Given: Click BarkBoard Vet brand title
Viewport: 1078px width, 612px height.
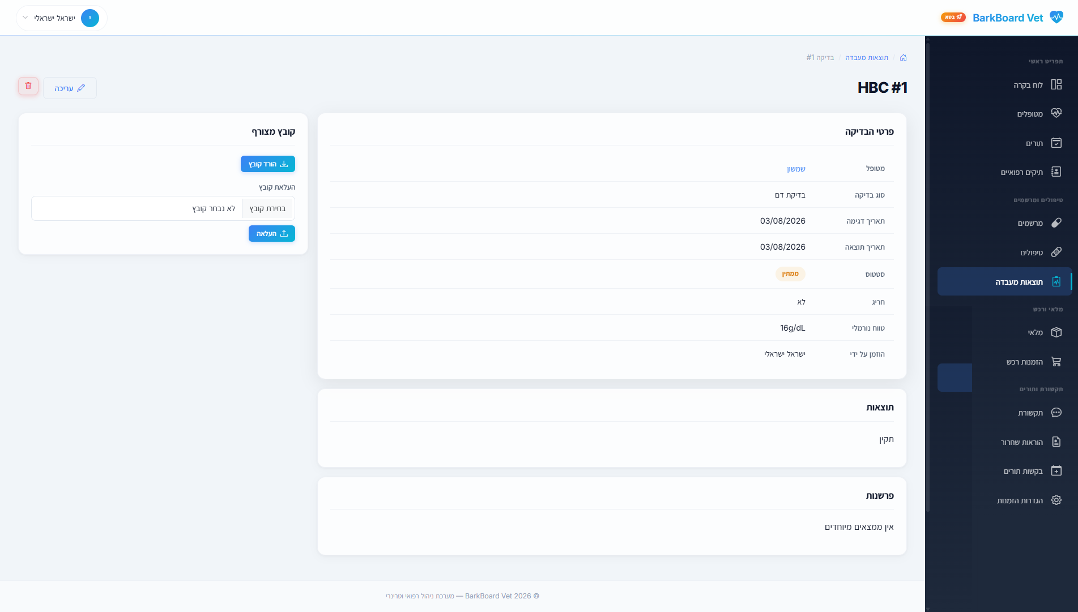Looking at the screenshot, I should click(x=1008, y=18).
